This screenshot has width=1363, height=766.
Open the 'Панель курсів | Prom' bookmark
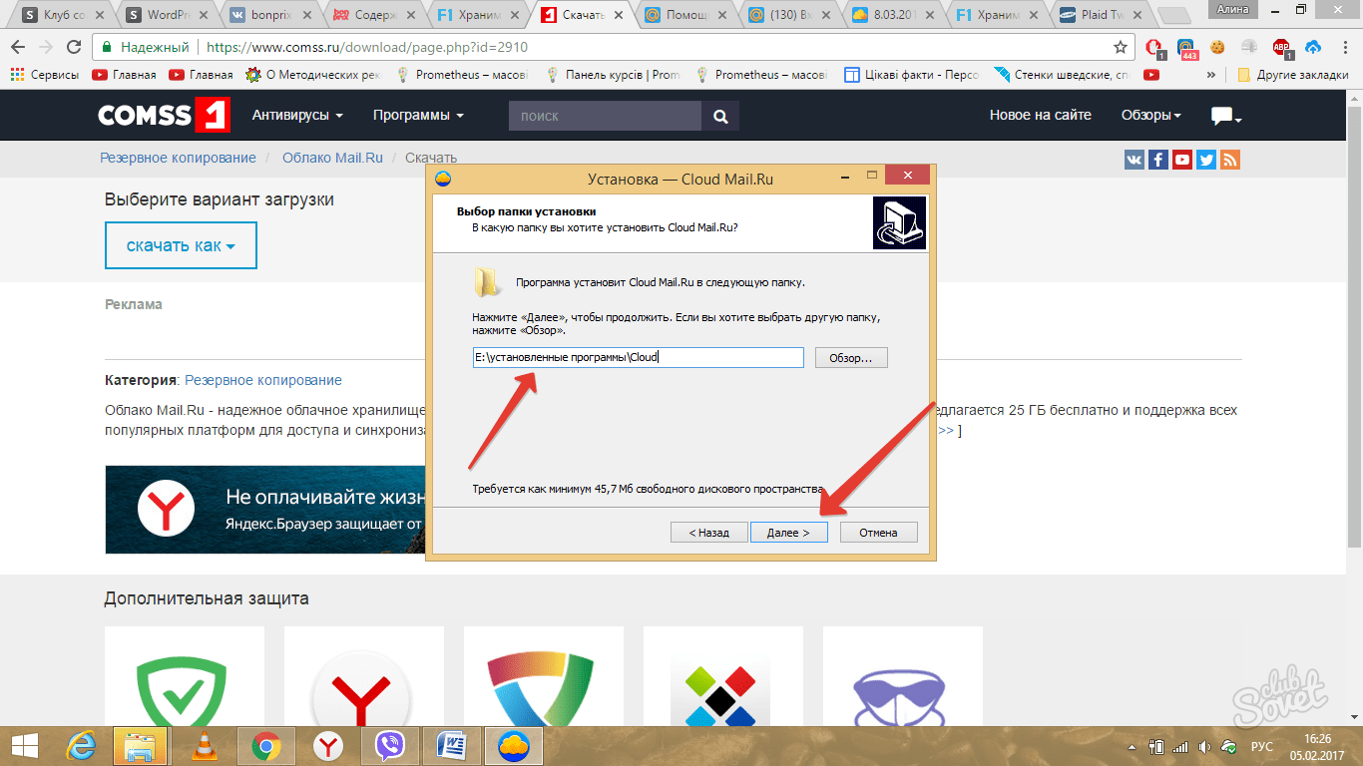tap(613, 75)
